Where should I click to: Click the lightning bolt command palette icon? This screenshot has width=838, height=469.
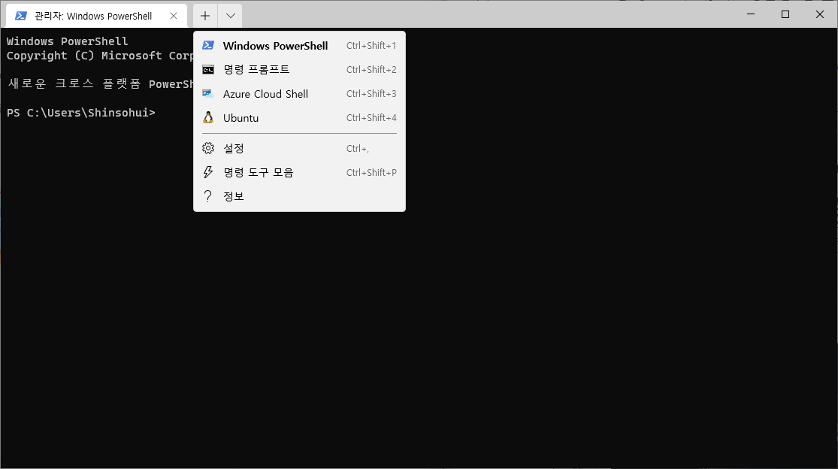tap(208, 172)
